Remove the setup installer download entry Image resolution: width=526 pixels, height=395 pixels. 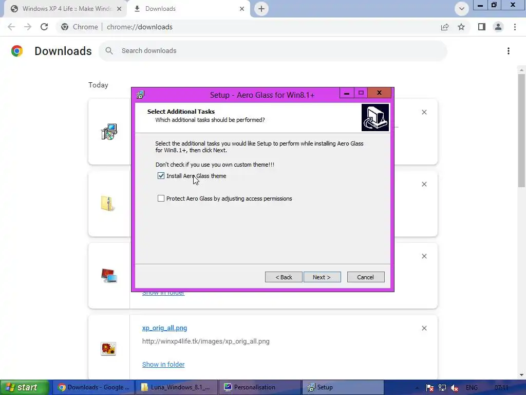(424, 112)
